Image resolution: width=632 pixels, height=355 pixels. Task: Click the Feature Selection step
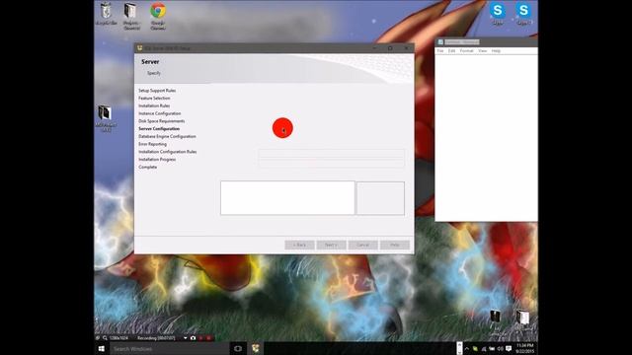(x=154, y=99)
